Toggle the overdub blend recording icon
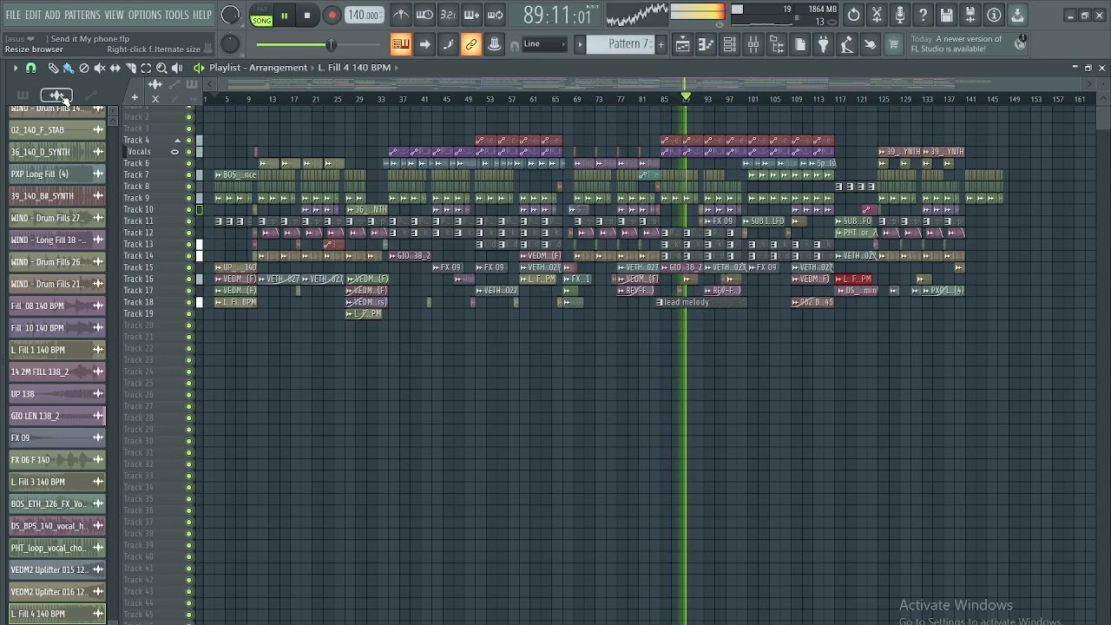 471,15
